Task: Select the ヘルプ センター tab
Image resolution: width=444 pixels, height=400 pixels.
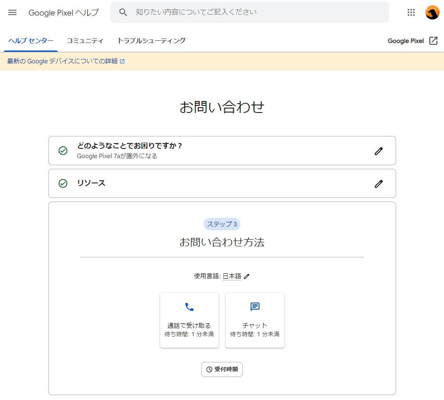Action: 30,40
